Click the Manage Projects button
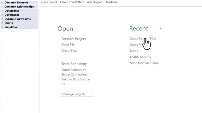 pos(77,94)
